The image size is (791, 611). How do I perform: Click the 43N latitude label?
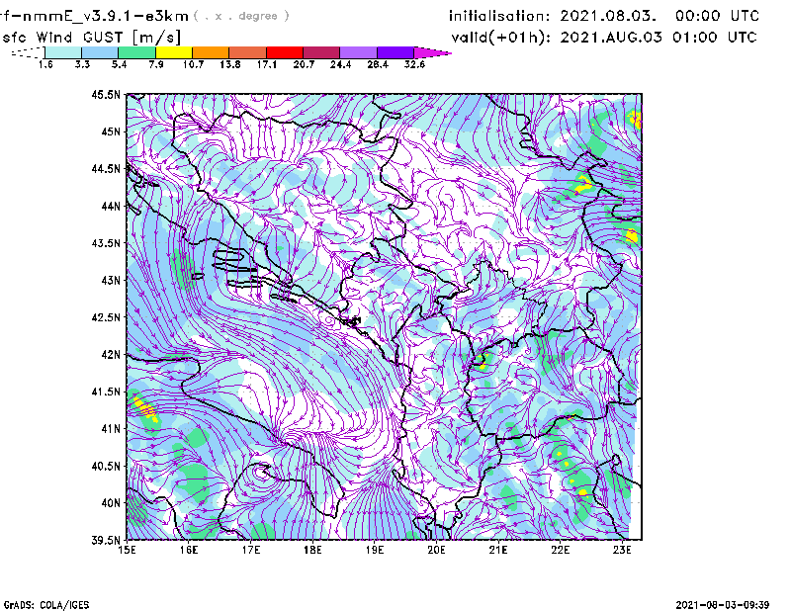111,281
